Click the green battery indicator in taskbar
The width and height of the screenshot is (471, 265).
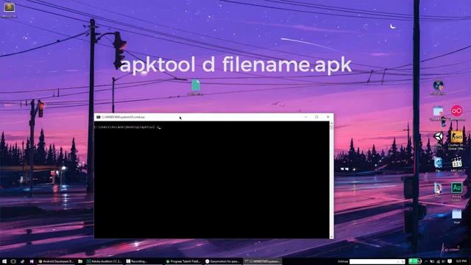415,261
